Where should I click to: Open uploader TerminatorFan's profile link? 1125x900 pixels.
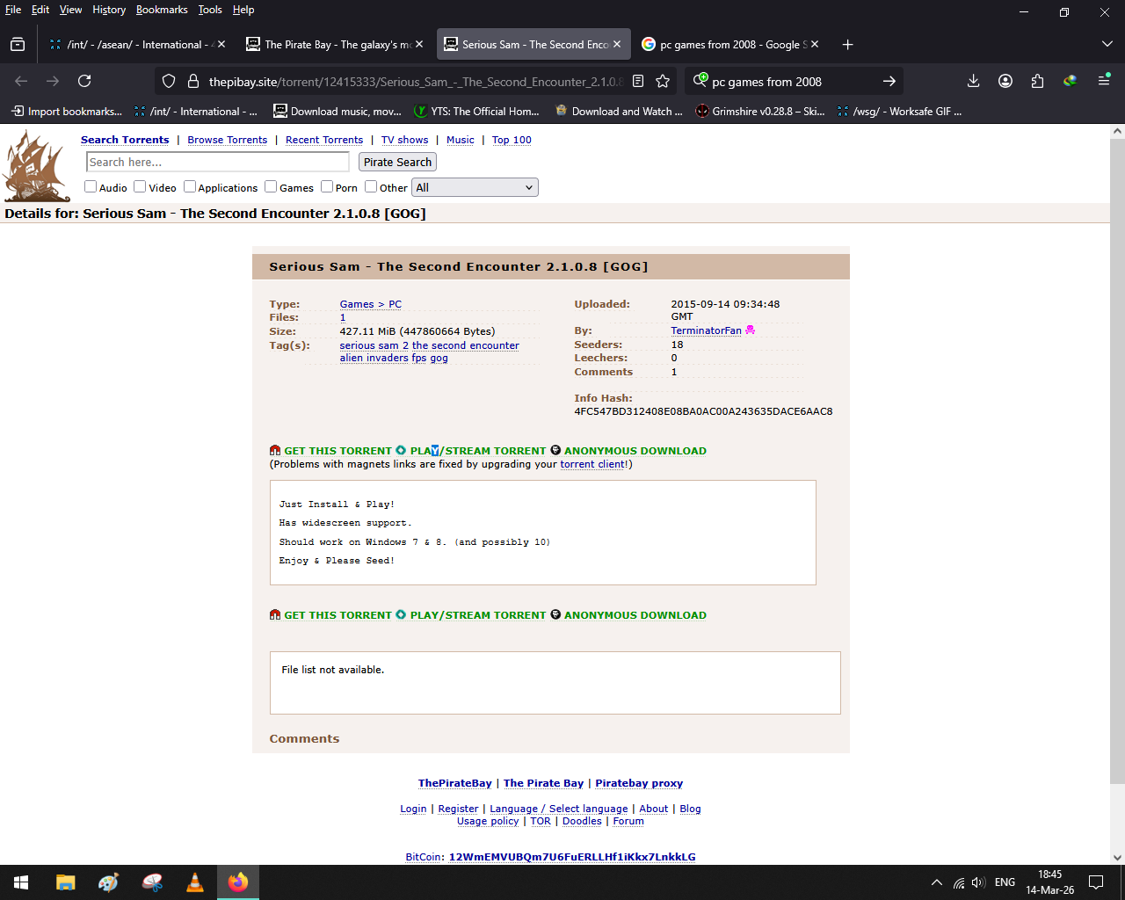tap(706, 330)
